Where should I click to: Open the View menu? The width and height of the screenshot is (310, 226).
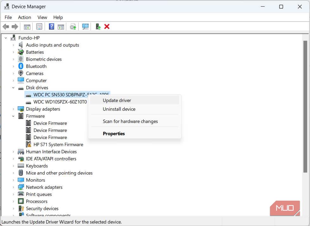tap(42, 17)
